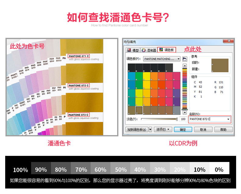
Task: Click the 名称 field with PANTONE 872 C
Action: click(210, 119)
